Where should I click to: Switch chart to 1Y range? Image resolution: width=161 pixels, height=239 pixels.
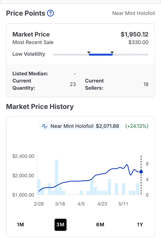tap(140, 225)
